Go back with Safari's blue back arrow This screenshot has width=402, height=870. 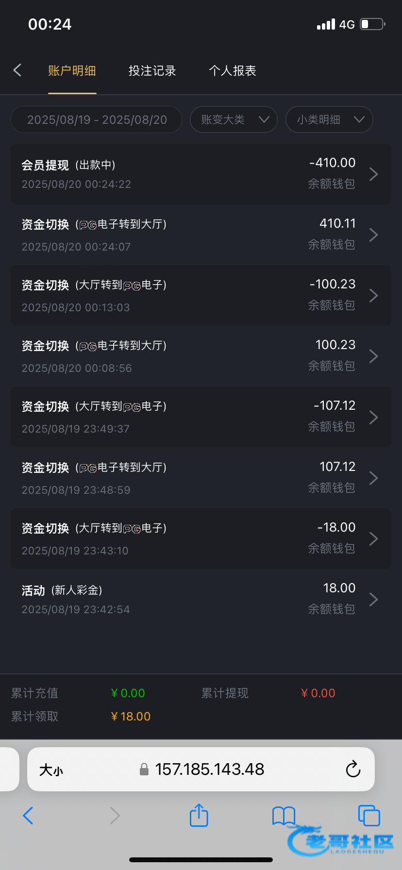pos(28,816)
